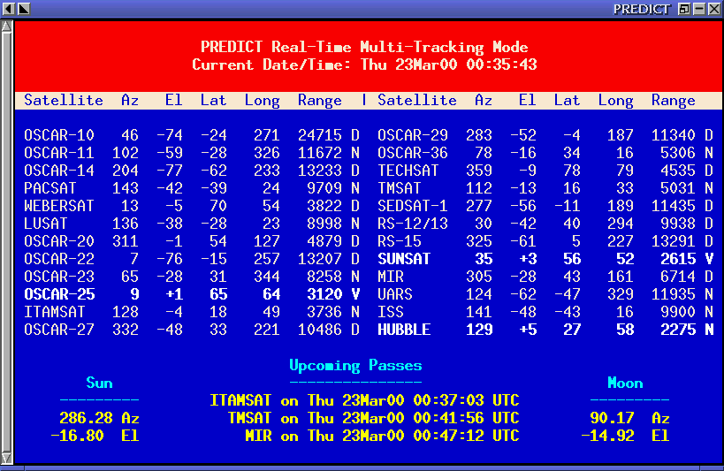Click the ITAMSAT upcoming pass line
724x471 pixels.
364,400
